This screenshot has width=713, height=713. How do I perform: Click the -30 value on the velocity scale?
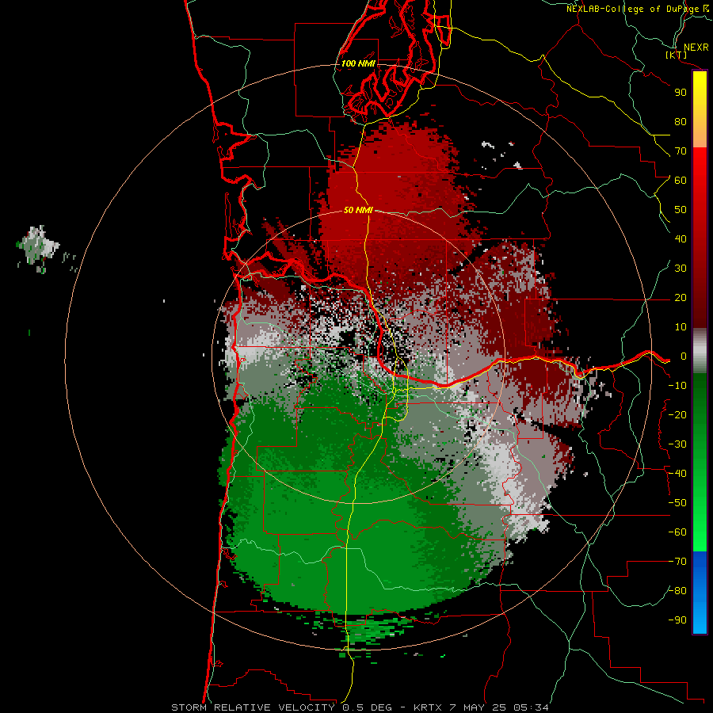point(677,444)
